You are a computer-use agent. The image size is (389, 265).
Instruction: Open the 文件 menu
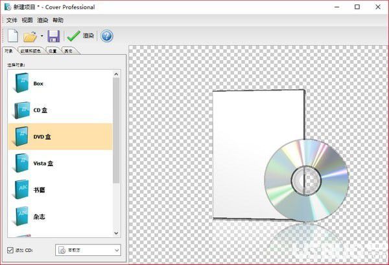click(x=12, y=20)
